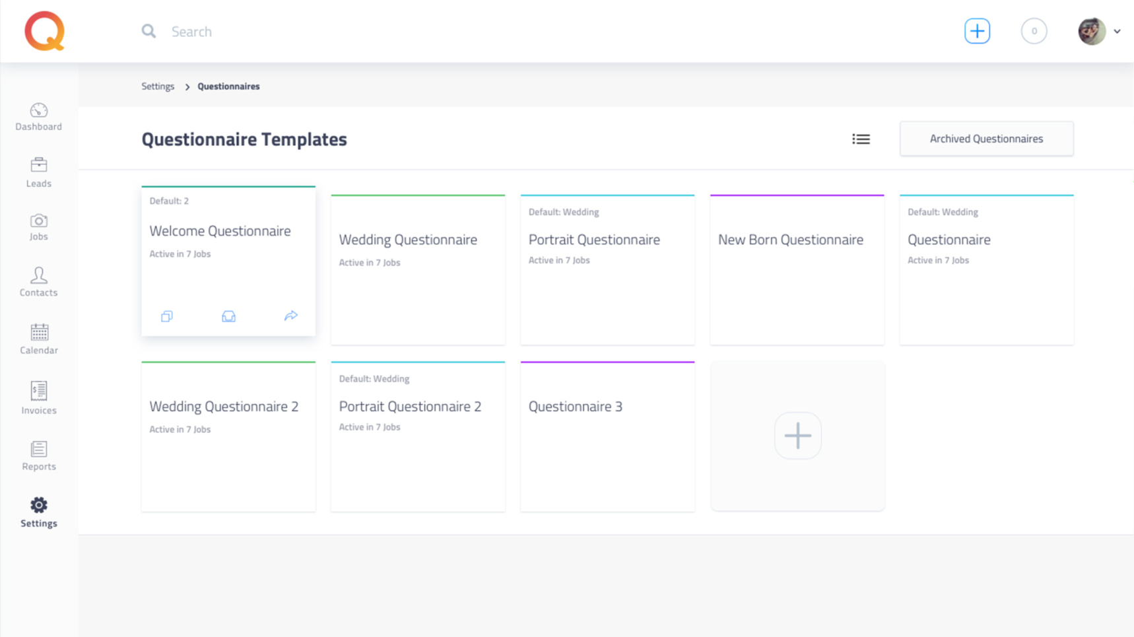Click the blue plus quick-add button
Image resolution: width=1134 pixels, height=637 pixels.
tap(977, 31)
